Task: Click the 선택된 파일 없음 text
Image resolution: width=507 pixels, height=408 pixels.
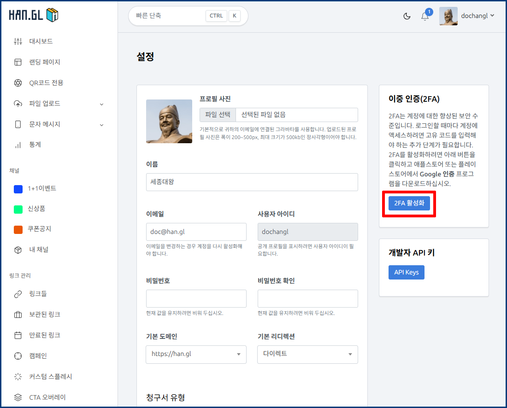Action: pyautogui.click(x=264, y=115)
